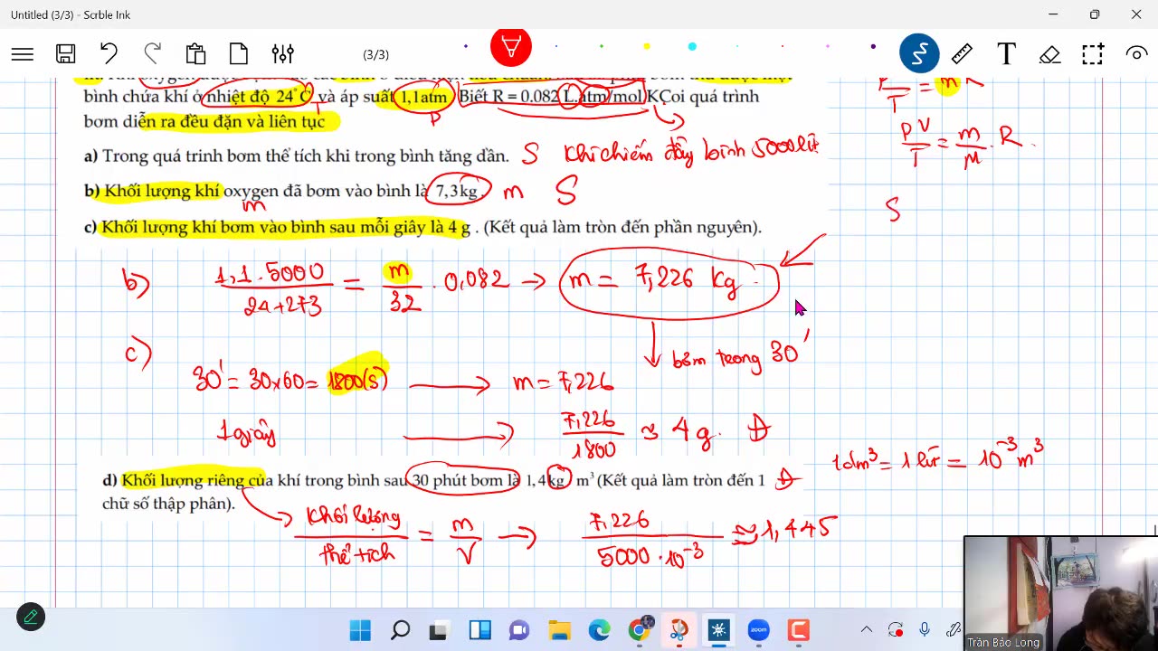Click "30 phút bơm là" in statement d
This screenshot has height=651, width=1158.
coord(467,481)
